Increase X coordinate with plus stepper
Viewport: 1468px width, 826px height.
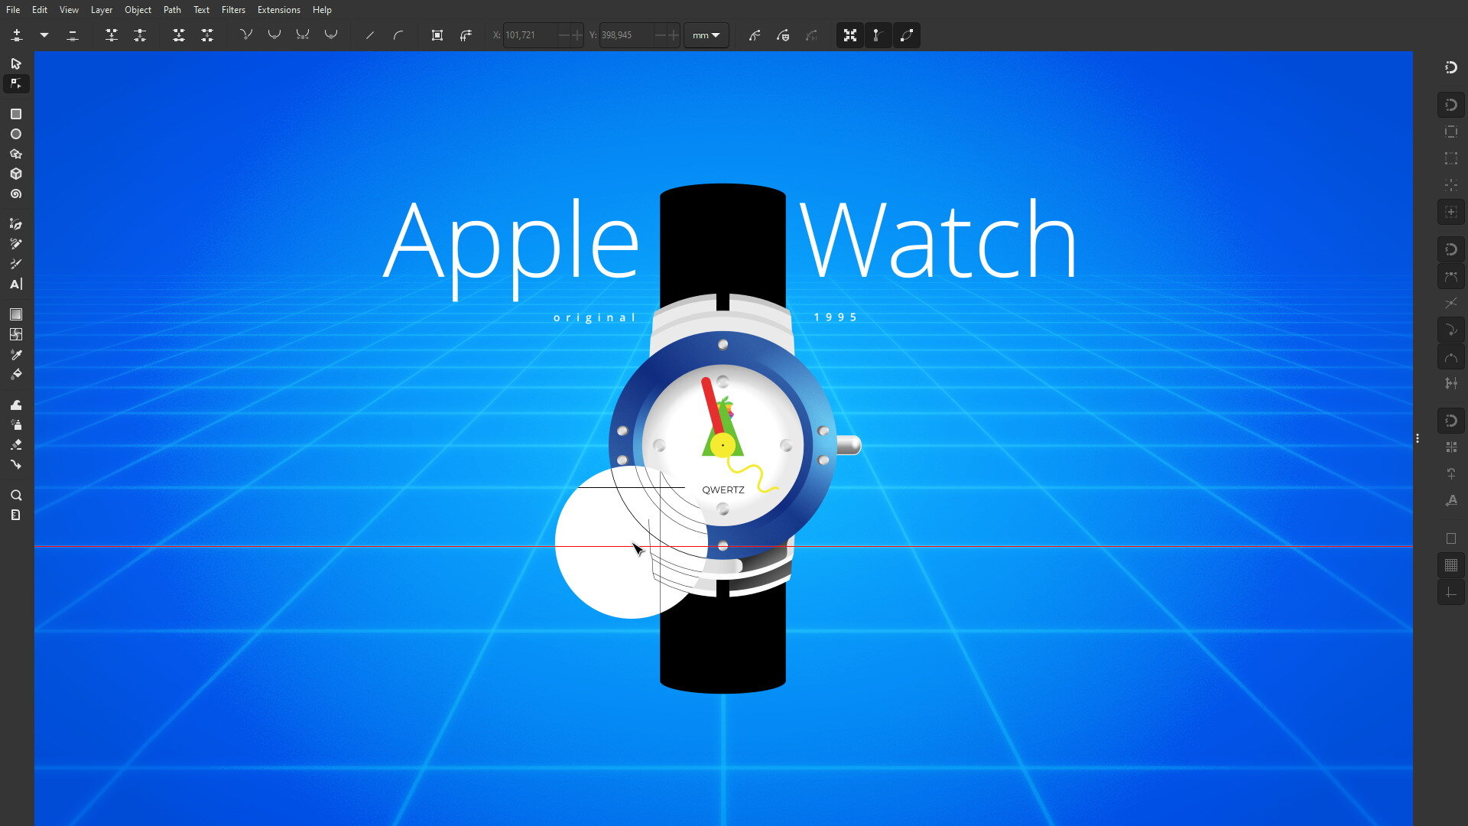point(577,35)
